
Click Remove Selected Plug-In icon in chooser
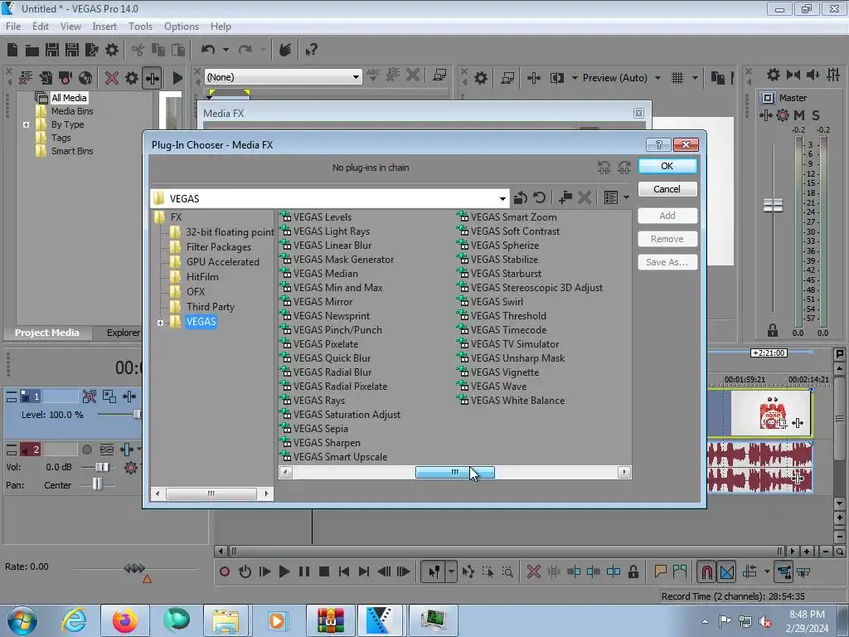[584, 197]
